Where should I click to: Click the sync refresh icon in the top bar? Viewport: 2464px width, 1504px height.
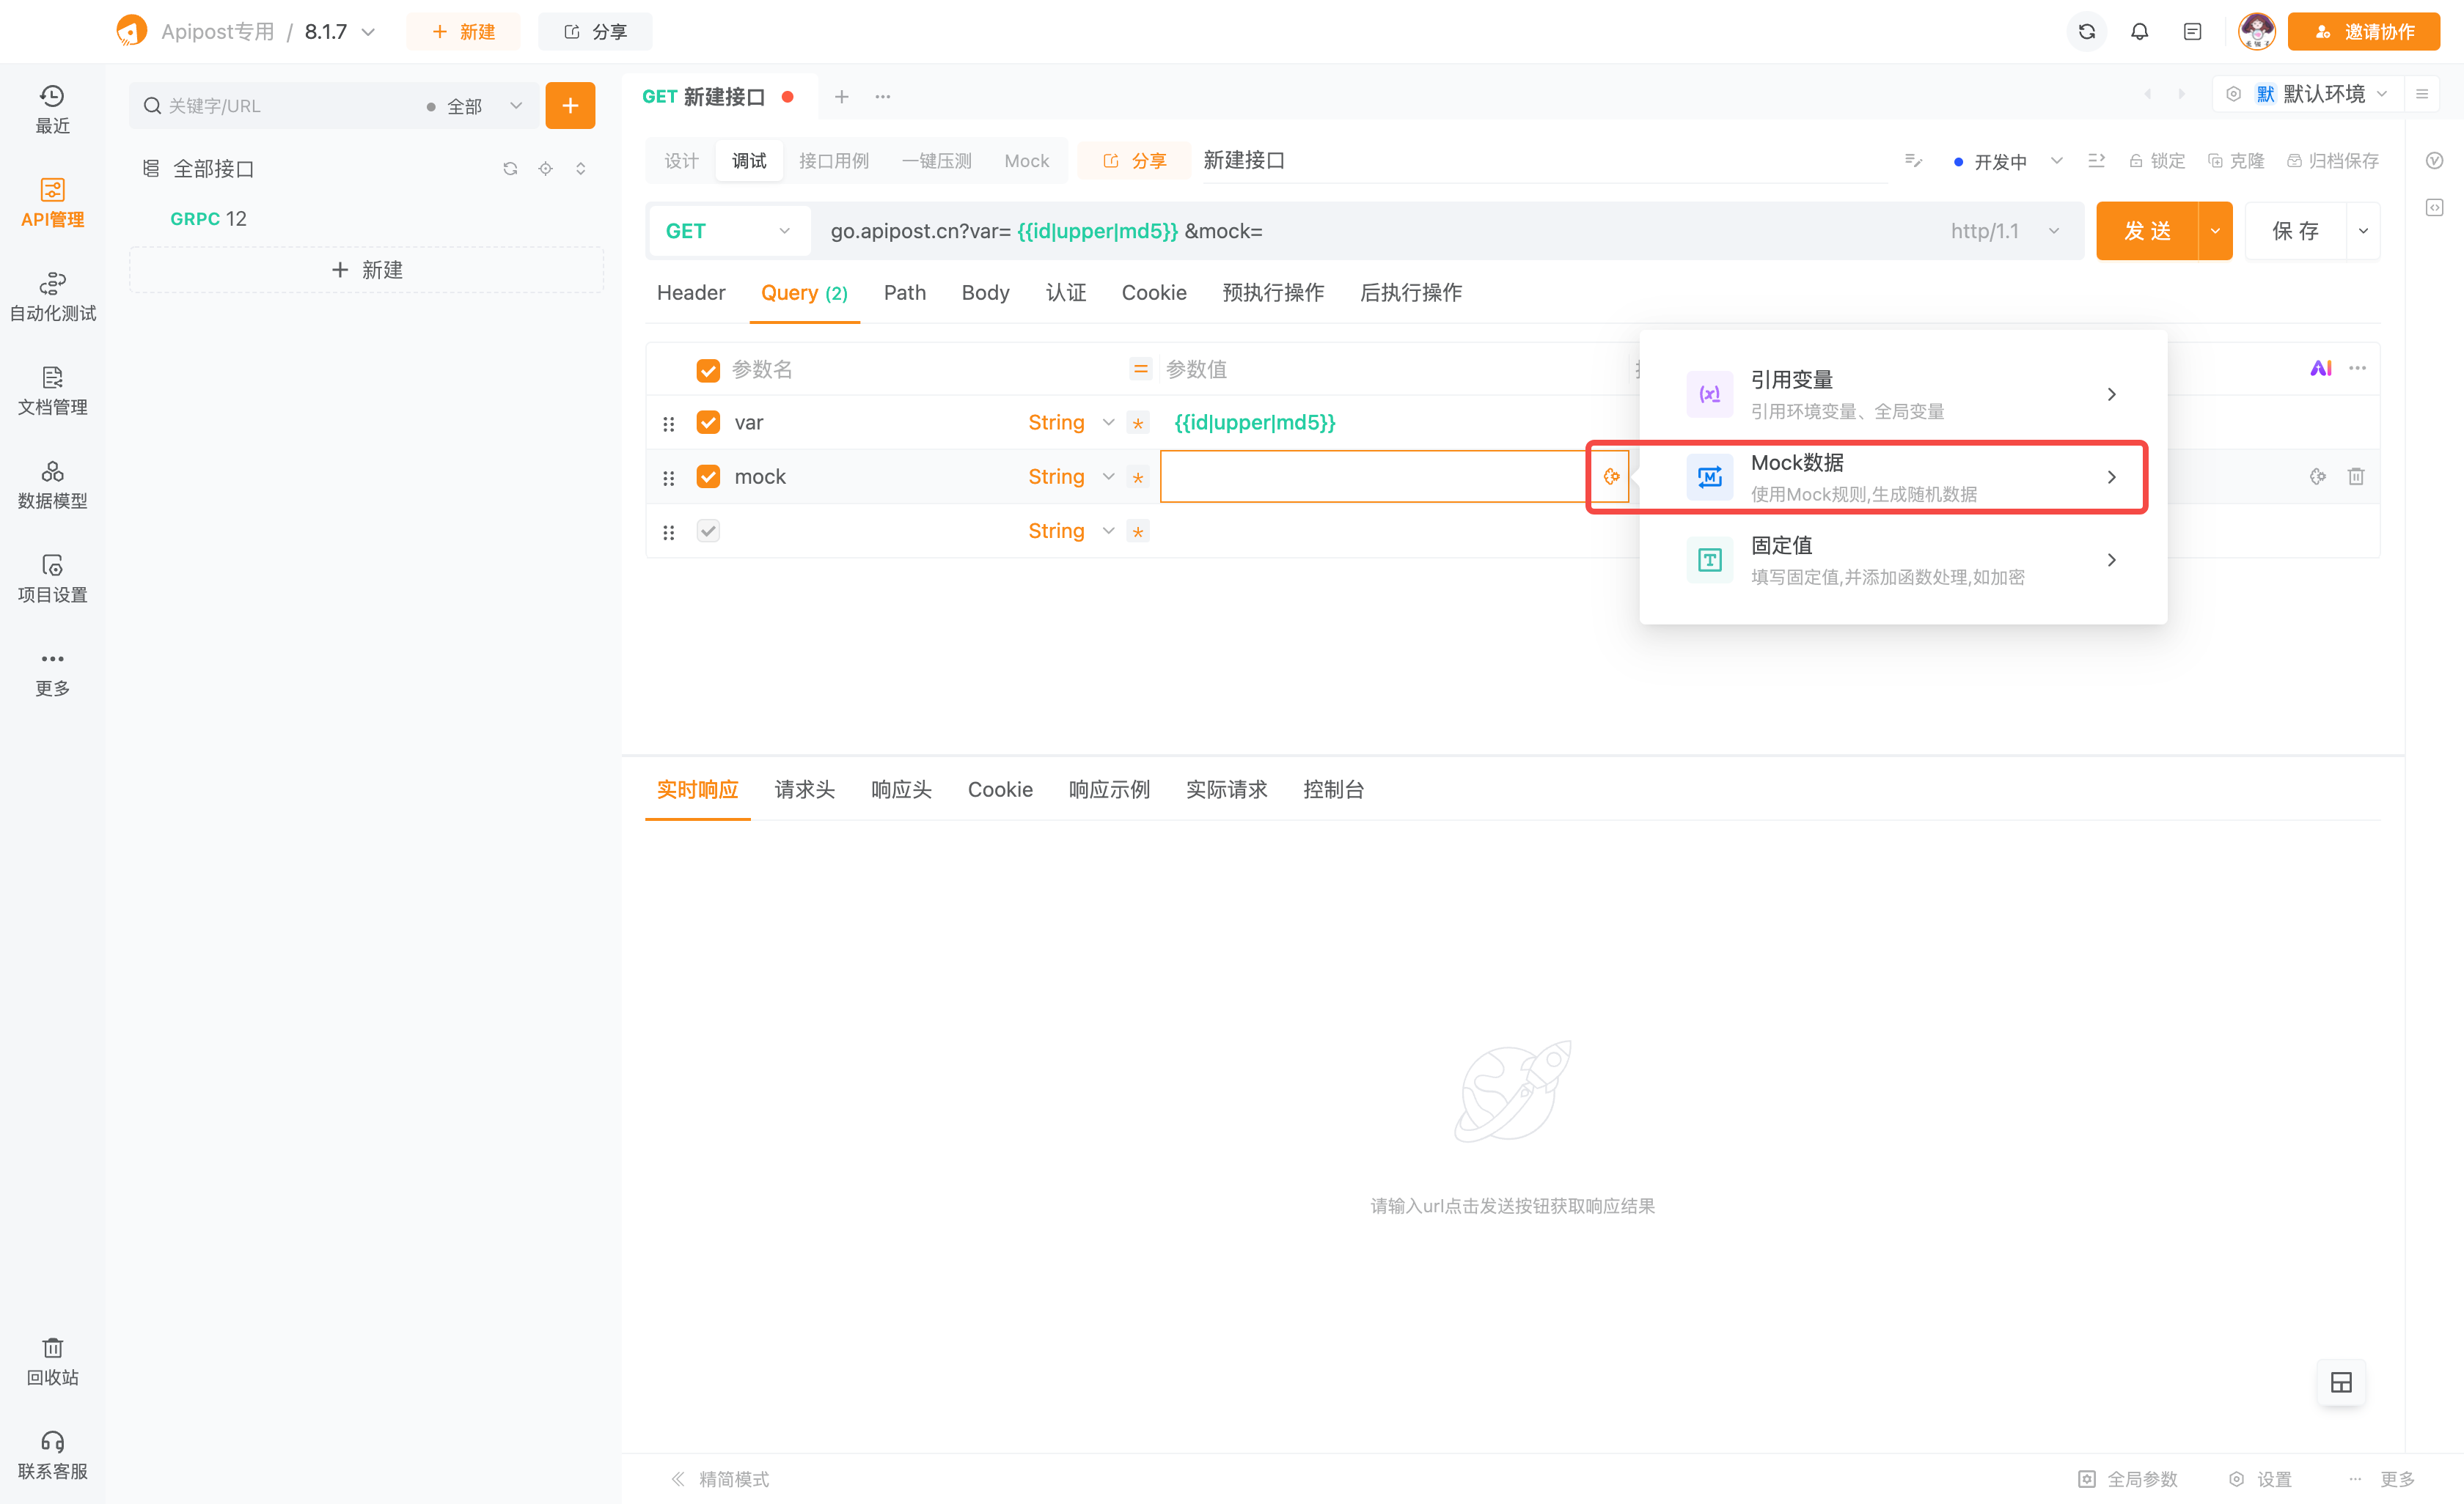click(x=2086, y=32)
